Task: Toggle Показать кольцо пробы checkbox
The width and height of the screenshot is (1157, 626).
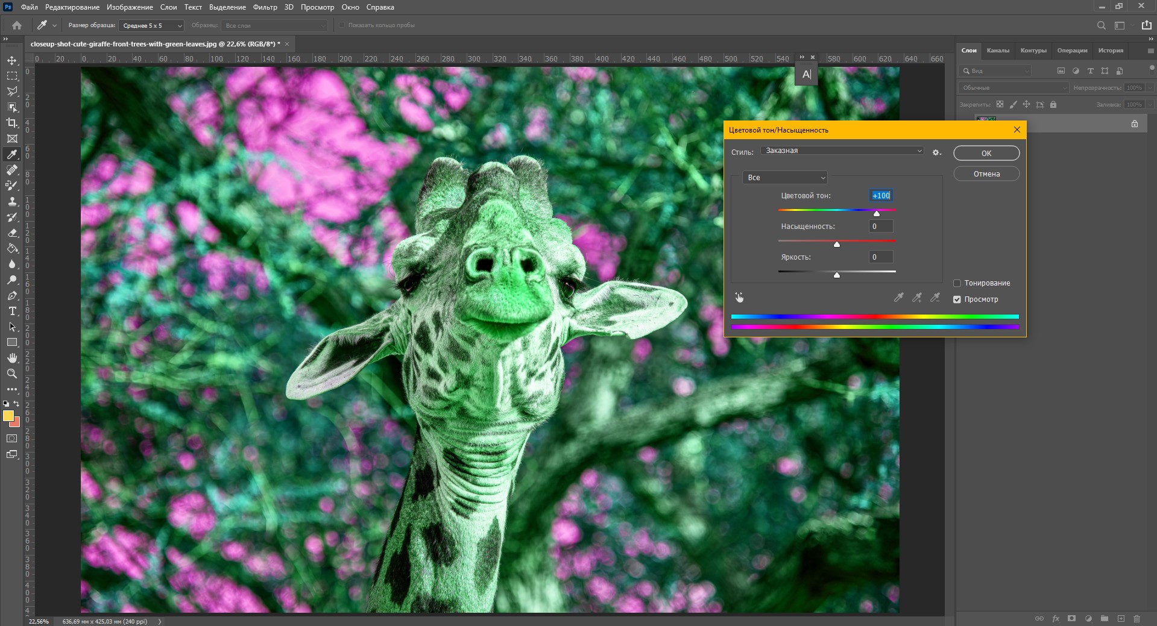Action: (x=342, y=25)
